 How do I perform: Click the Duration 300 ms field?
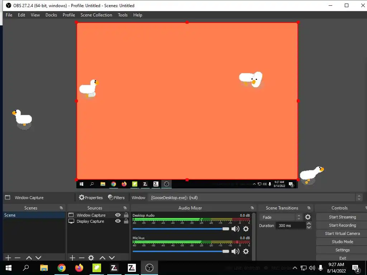point(291,226)
